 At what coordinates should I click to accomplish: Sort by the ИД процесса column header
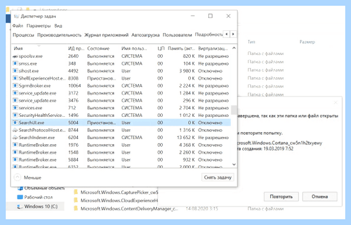coord(76,49)
